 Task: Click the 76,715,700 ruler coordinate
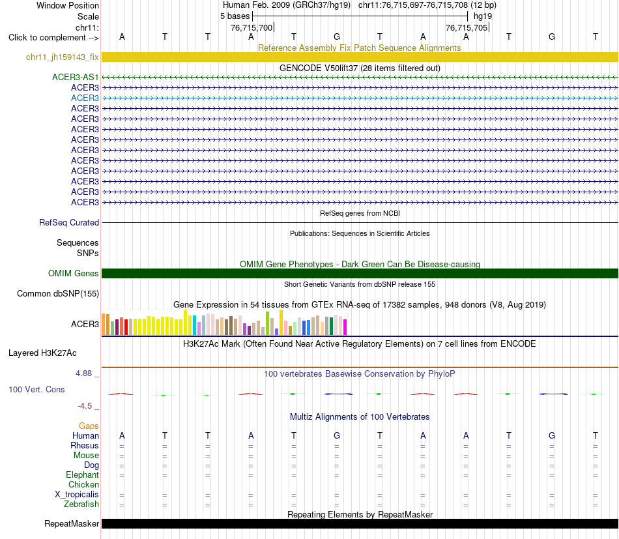[252, 27]
